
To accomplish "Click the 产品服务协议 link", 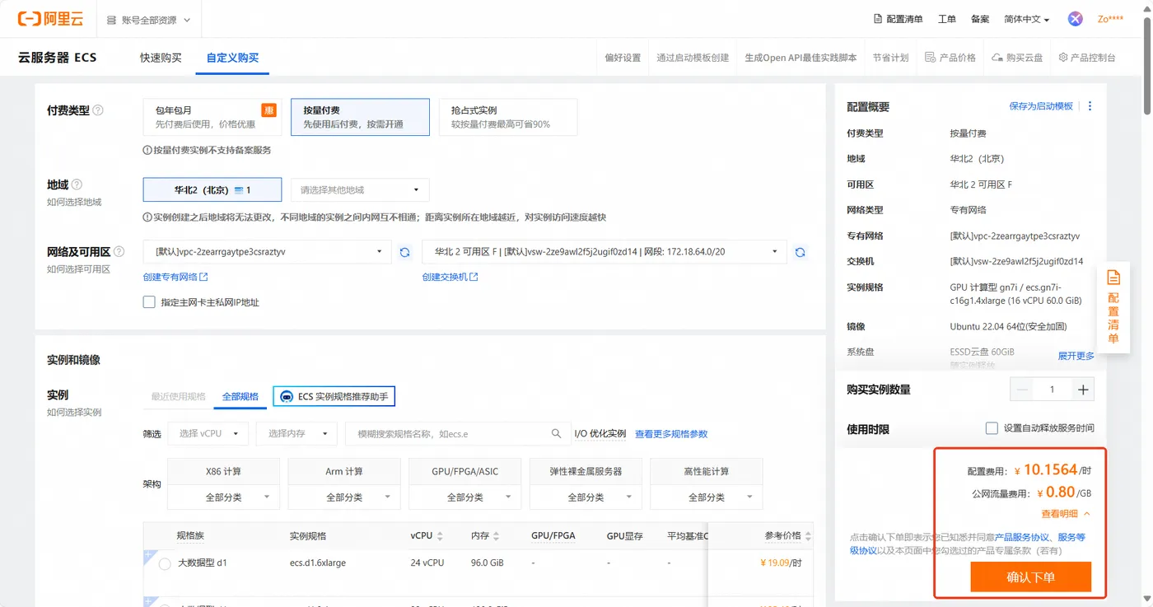I will [1021, 537].
